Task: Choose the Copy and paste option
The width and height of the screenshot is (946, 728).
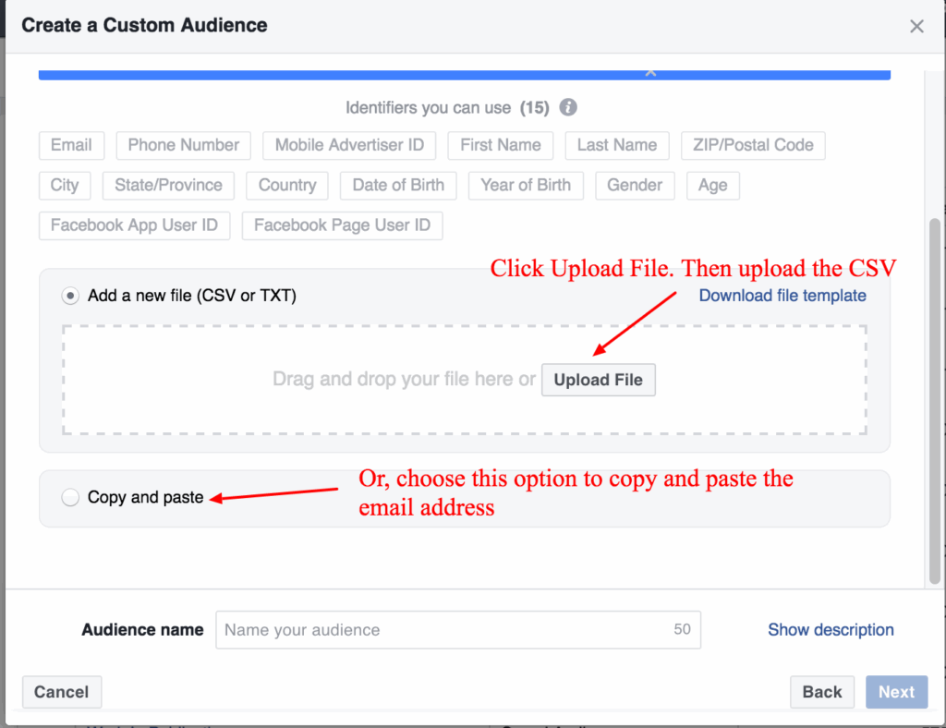Action: click(69, 497)
